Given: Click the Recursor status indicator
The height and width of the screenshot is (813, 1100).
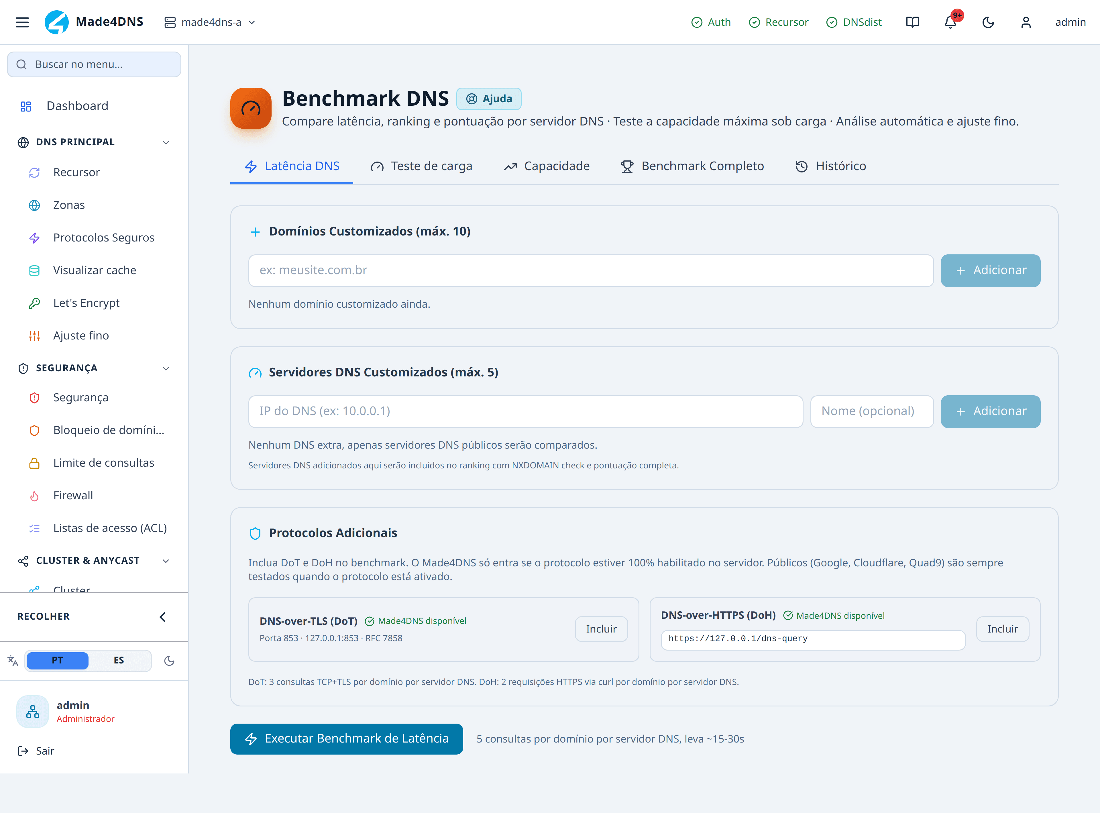Looking at the screenshot, I should (778, 22).
